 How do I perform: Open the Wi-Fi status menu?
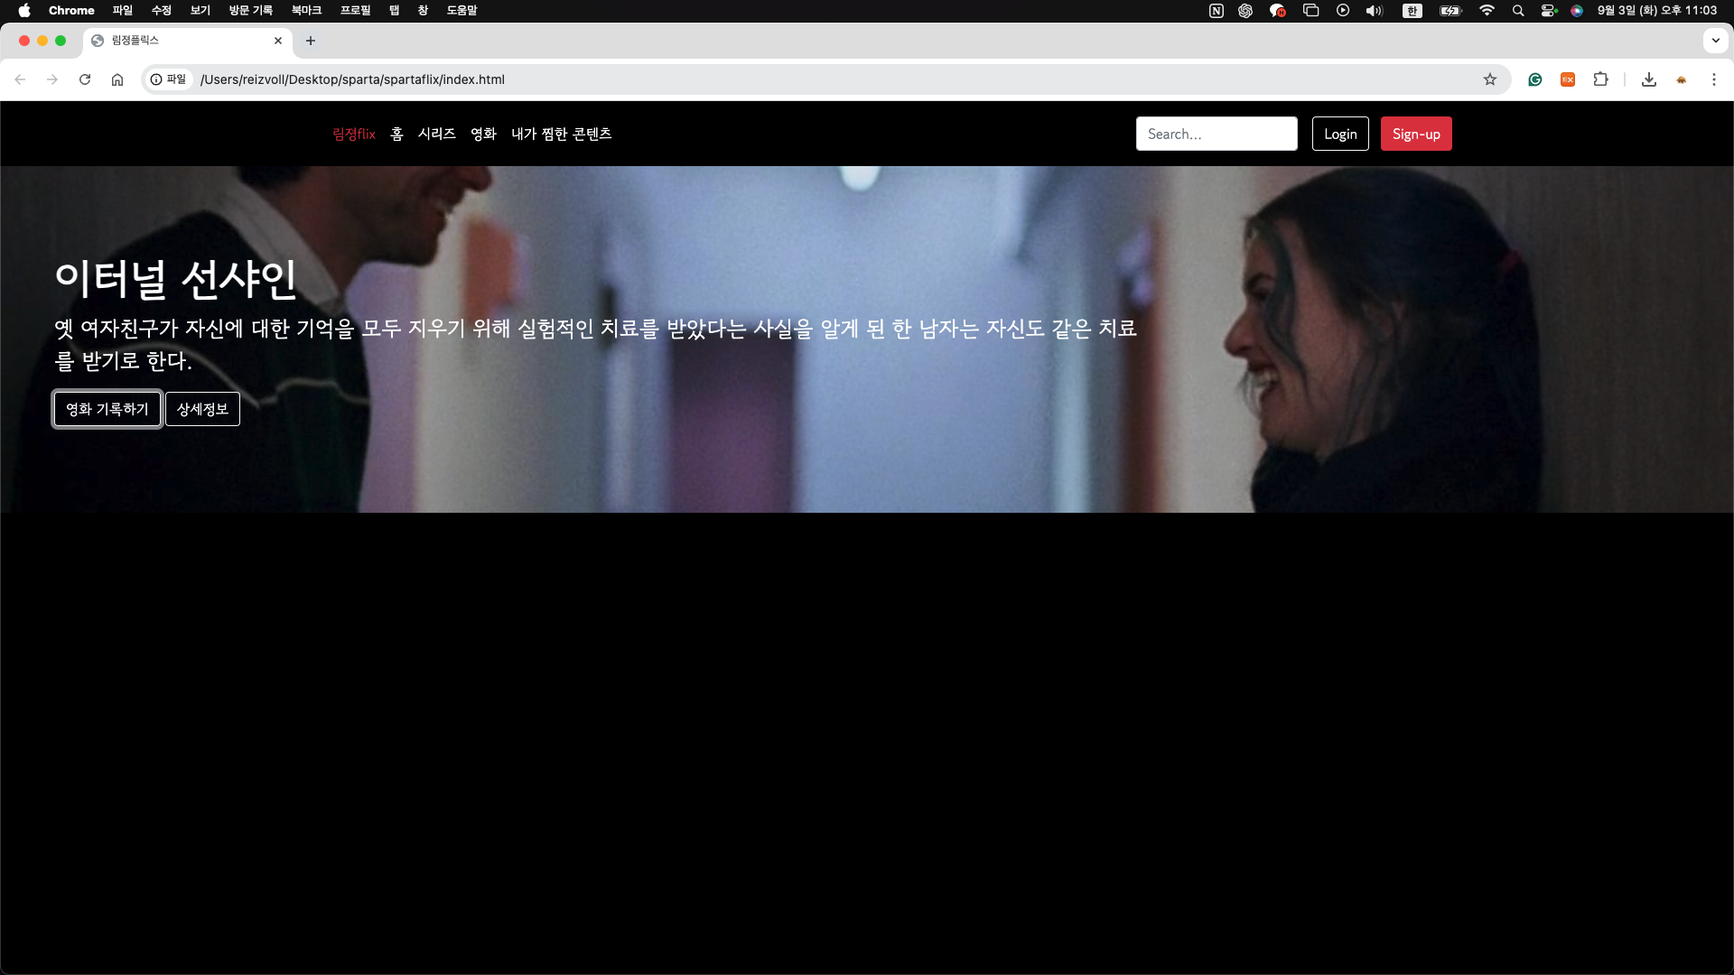point(1487,11)
